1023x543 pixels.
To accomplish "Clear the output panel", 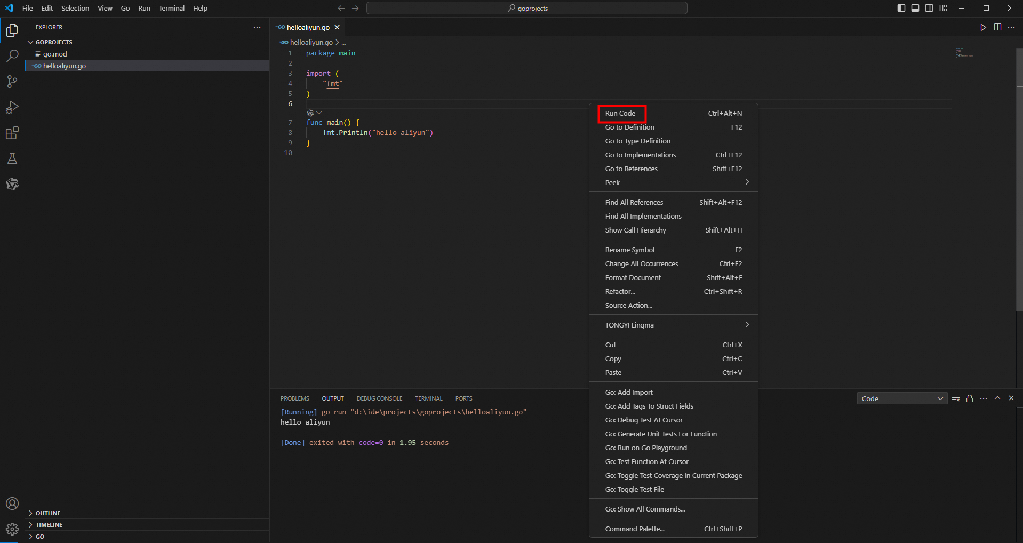I will pos(956,398).
